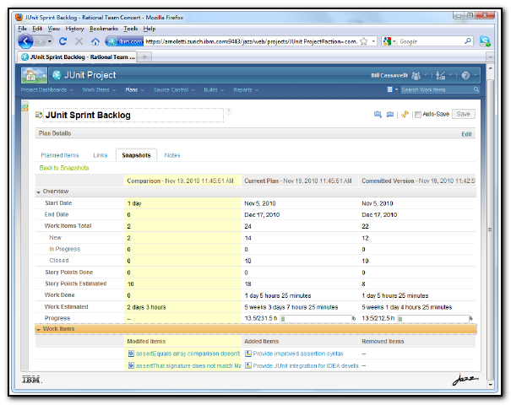Click the help hint beside plan title

tap(229, 111)
